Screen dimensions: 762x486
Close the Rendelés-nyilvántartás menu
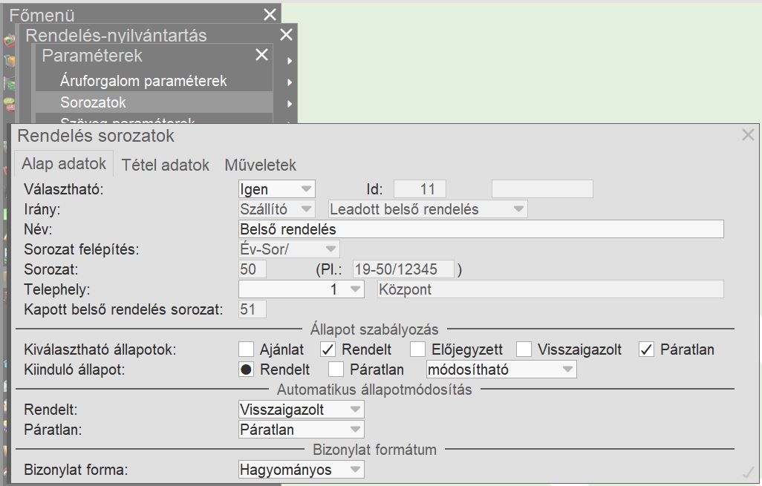click(286, 34)
